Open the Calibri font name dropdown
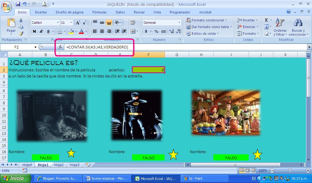Viewport: 312px width, 183px height. coord(58,23)
